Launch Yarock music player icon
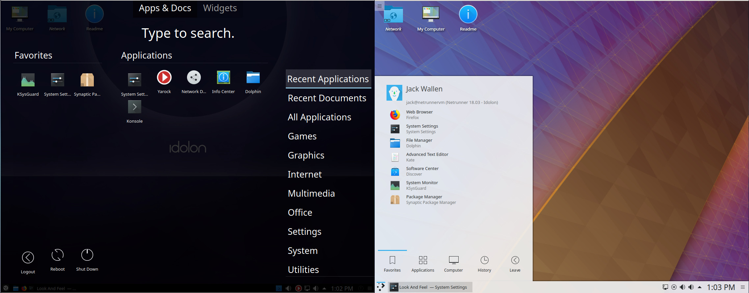The width and height of the screenshot is (749, 293). [x=164, y=82]
